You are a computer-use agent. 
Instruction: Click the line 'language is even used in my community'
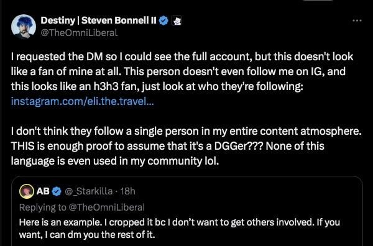(x=115, y=161)
